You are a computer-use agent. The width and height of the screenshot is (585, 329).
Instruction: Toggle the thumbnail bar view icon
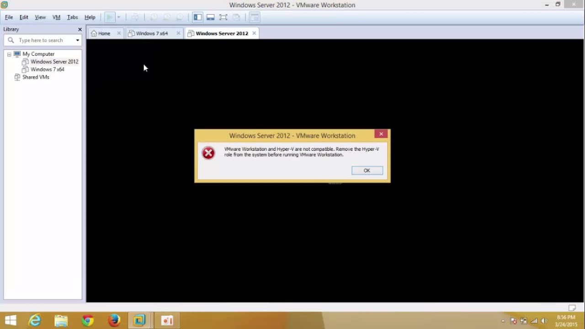[x=210, y=17]
